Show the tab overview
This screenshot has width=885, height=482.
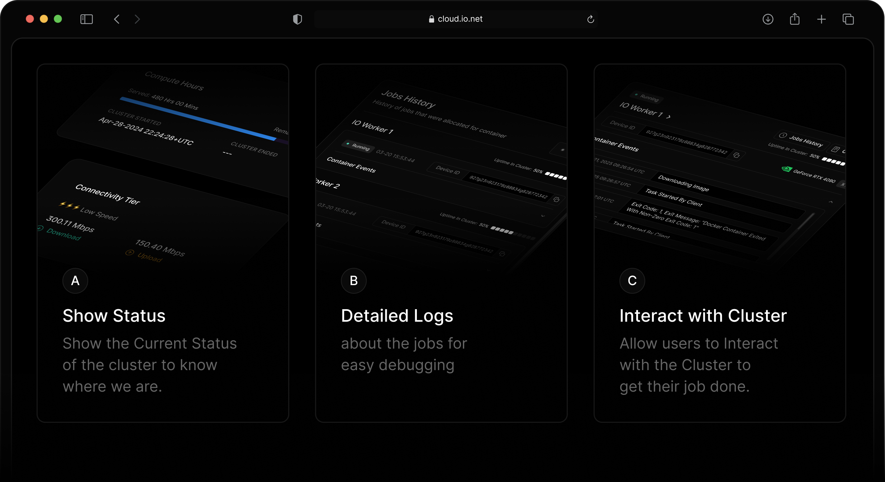848,19
